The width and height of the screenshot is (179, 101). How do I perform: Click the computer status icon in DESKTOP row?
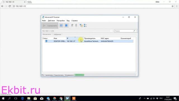[x=46, y=41]
